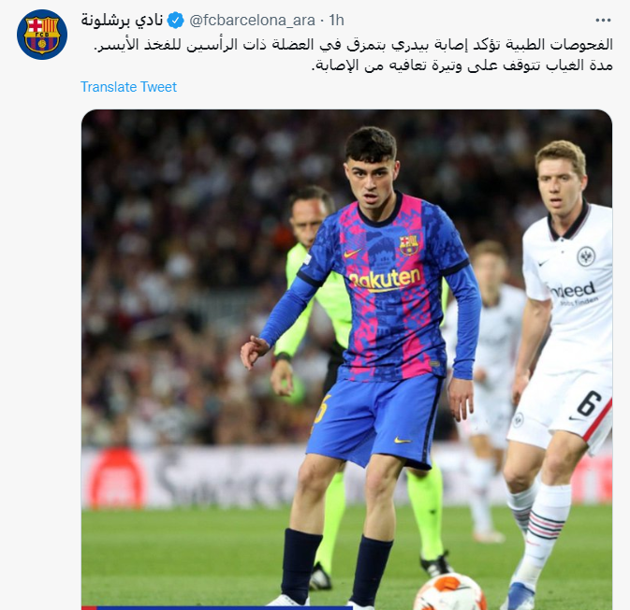The image size is (630, 610).
Task: Click the number 6 on white shorts
Action: 589,403
